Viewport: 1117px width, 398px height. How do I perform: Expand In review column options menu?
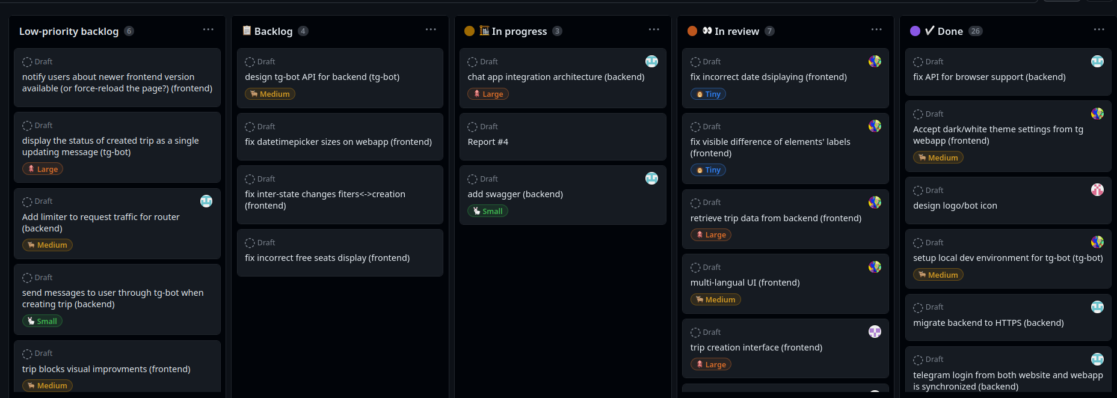(x=876, y=29)
